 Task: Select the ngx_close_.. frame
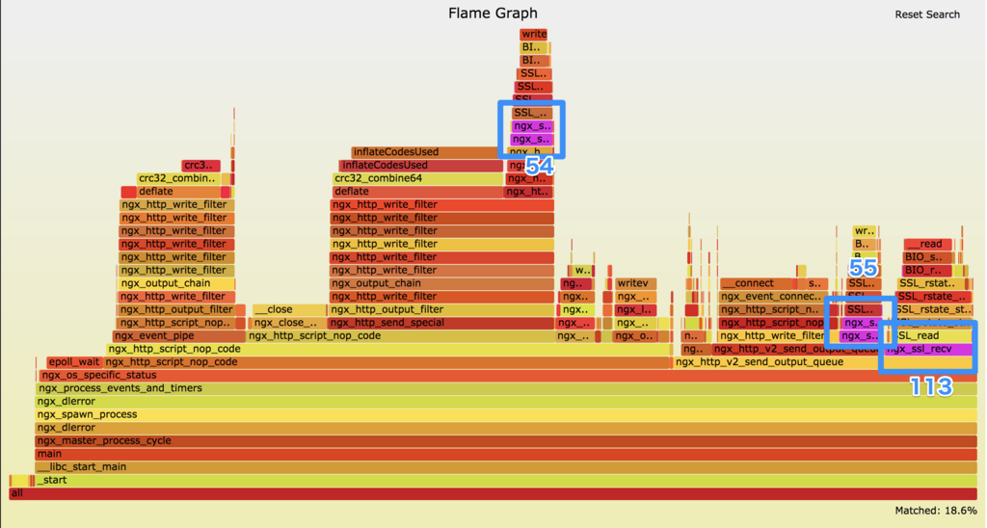click(x=287, y=323)
